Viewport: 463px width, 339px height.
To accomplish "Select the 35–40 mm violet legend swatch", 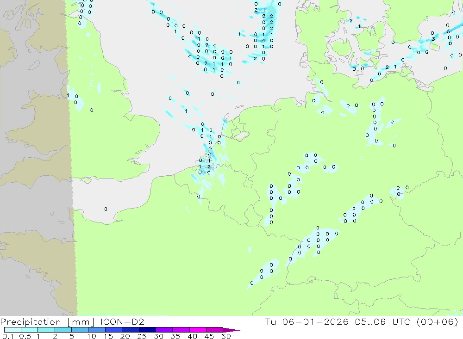I will (181, 330).
